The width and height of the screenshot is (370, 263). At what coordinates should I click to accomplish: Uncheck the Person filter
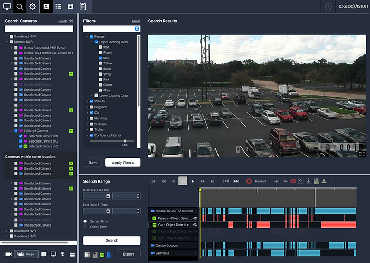[x=91, y=37]
